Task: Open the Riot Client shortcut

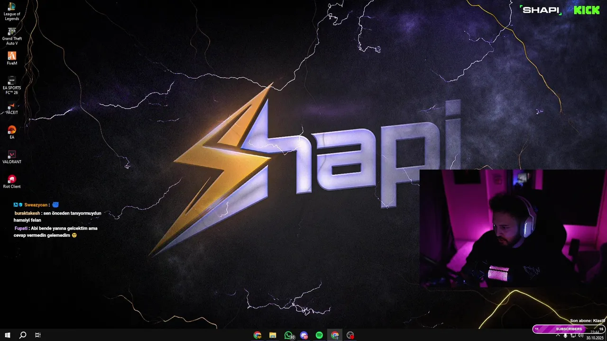Action: point(12,182)
